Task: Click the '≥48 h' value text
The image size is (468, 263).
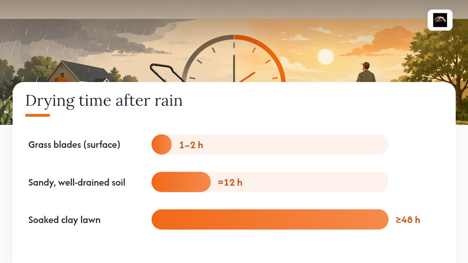Action: click(408, 220)
